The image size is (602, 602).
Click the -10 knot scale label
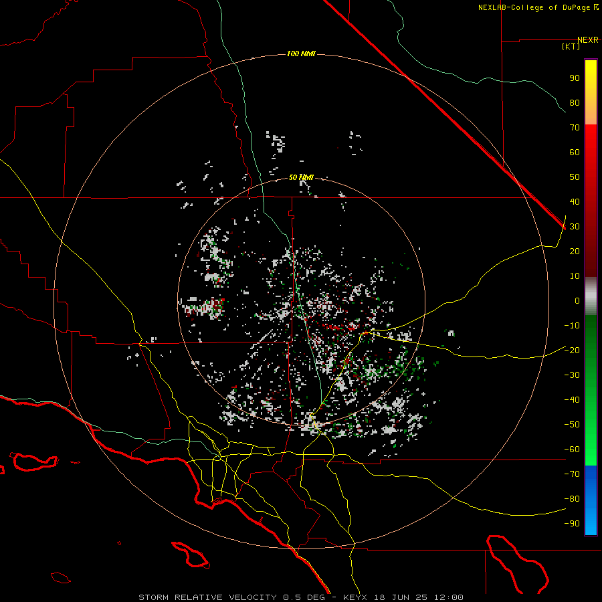click(572, 326)
